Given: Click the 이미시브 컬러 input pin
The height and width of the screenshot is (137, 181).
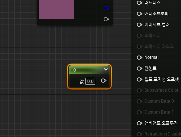Looking at the screenshot, I should click(140, 24).
